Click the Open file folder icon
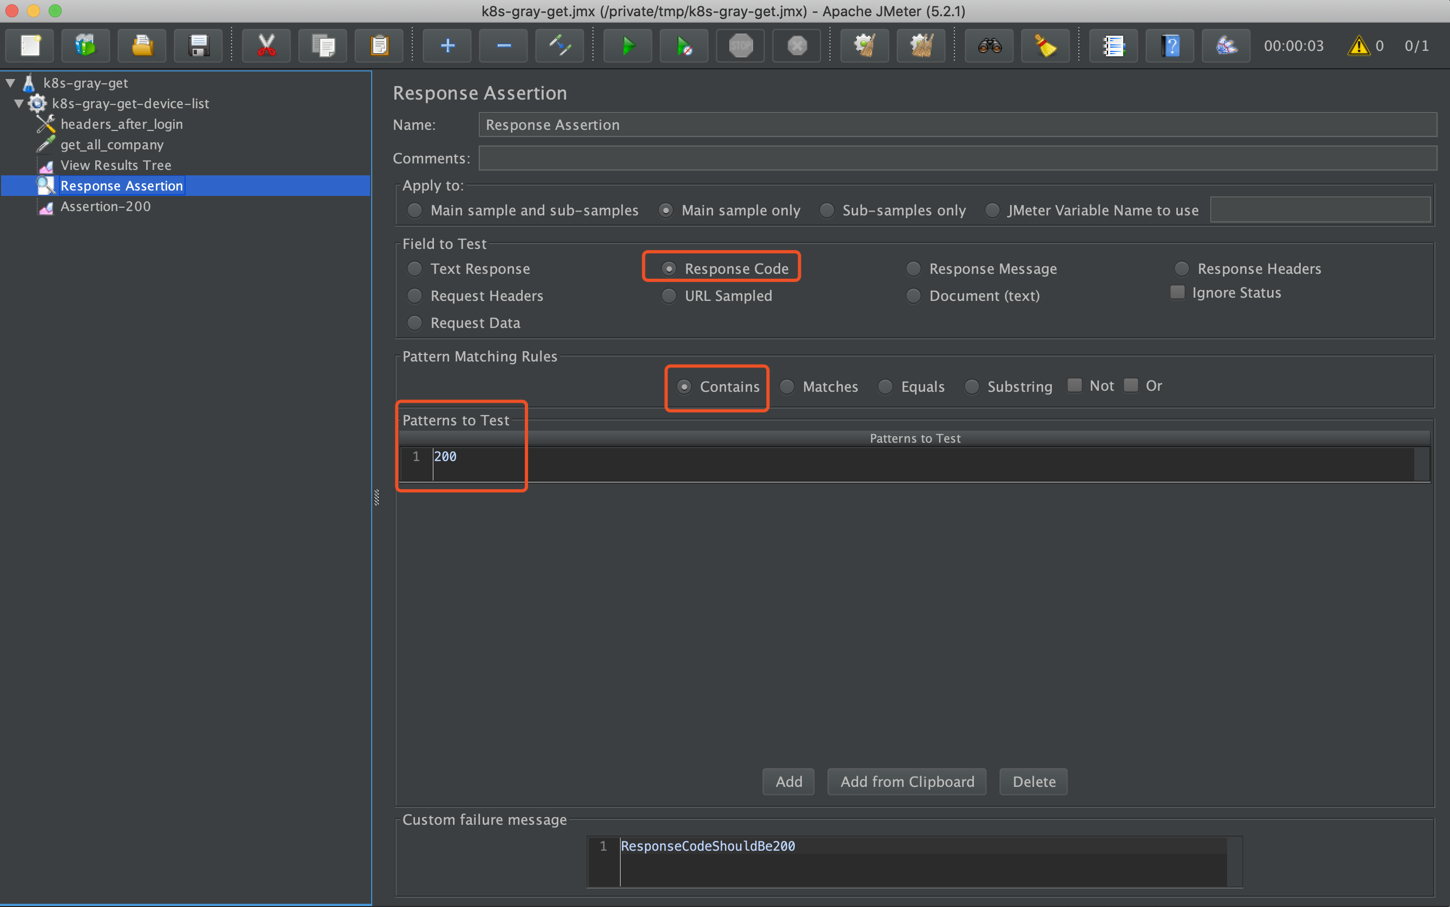Screen dimensions: 1450x907 pos(142,45)
